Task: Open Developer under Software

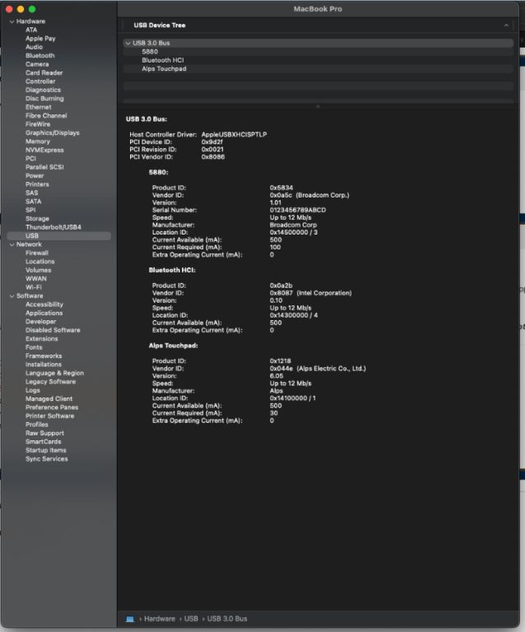Action: (40, 322)
